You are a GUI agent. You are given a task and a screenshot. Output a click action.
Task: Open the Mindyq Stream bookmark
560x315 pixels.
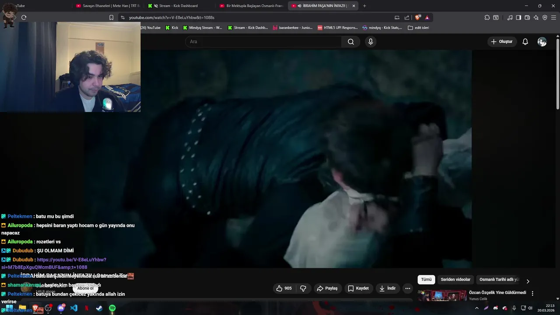[x=202, y=28]
